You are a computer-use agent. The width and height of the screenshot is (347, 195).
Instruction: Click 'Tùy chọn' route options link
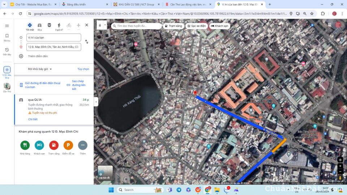coord(83,69)
